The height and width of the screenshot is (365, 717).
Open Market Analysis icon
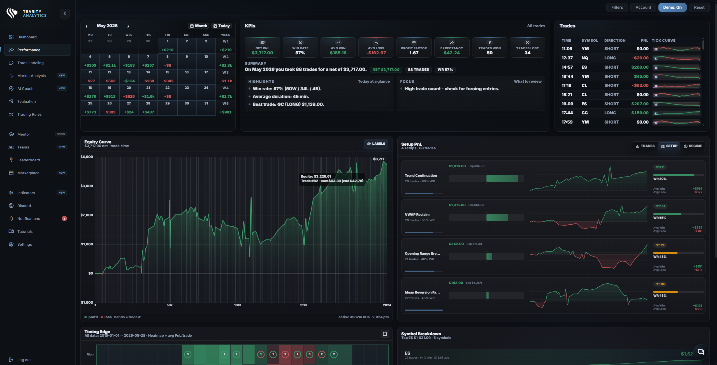[11, 76]
